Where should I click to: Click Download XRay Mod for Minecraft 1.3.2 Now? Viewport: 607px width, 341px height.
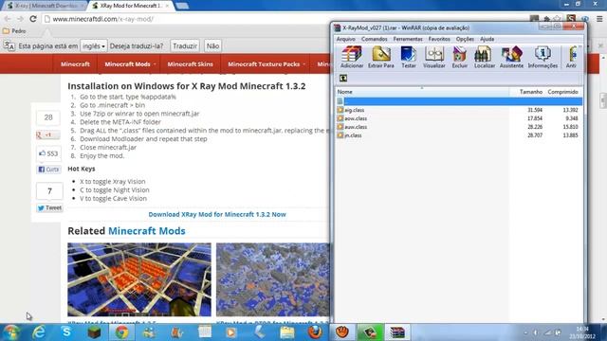217,214
